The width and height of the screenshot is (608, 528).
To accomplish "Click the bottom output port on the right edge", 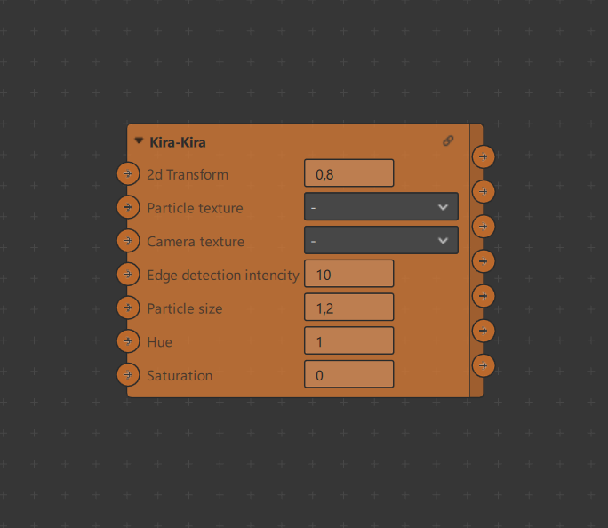I will [484, 365].
